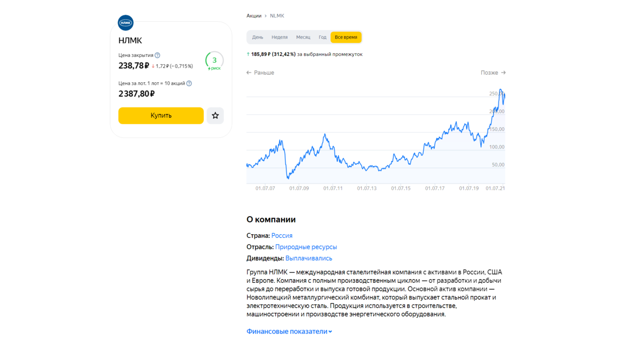
Task: Click the NLMK company logo icon
Action: 126,23
